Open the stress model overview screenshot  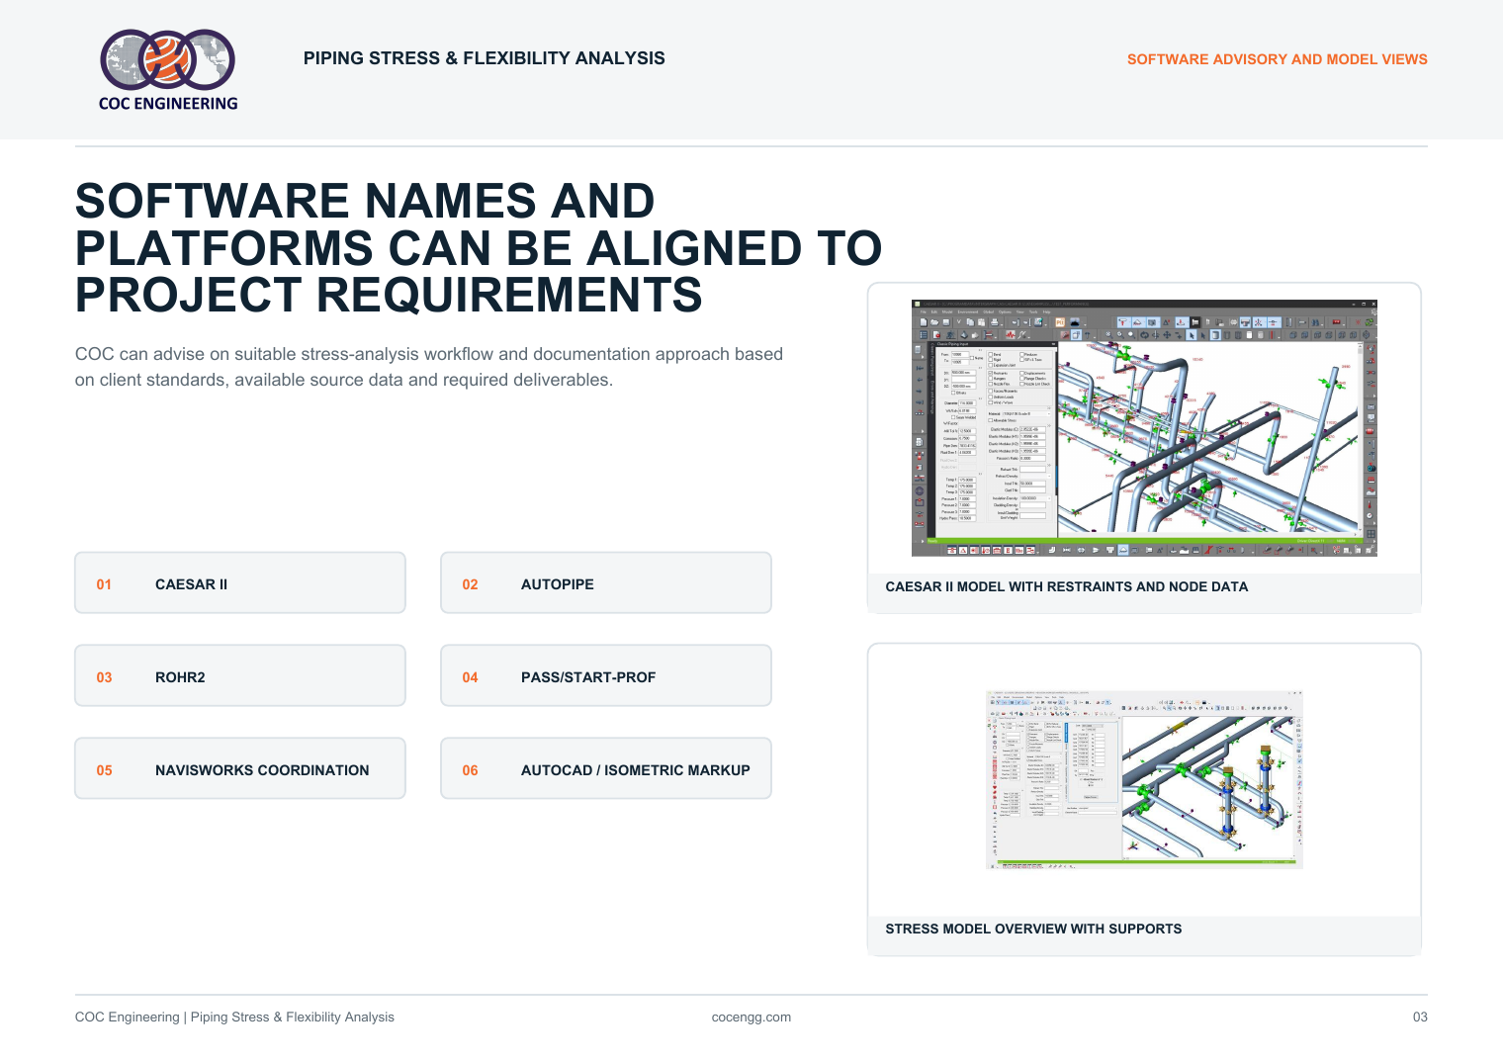pos(1144,780)
